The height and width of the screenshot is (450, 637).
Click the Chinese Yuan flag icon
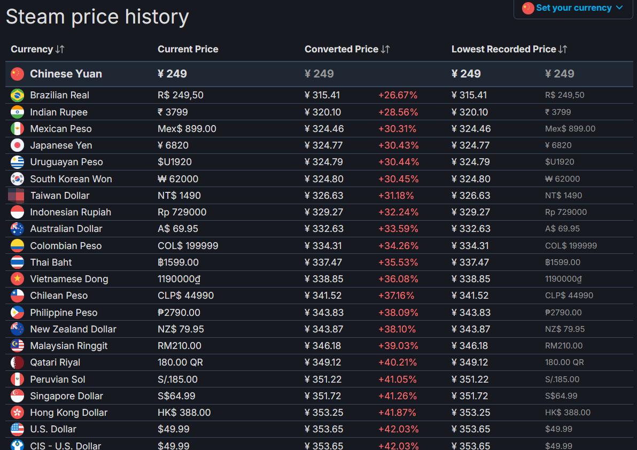tap(17, 74)
